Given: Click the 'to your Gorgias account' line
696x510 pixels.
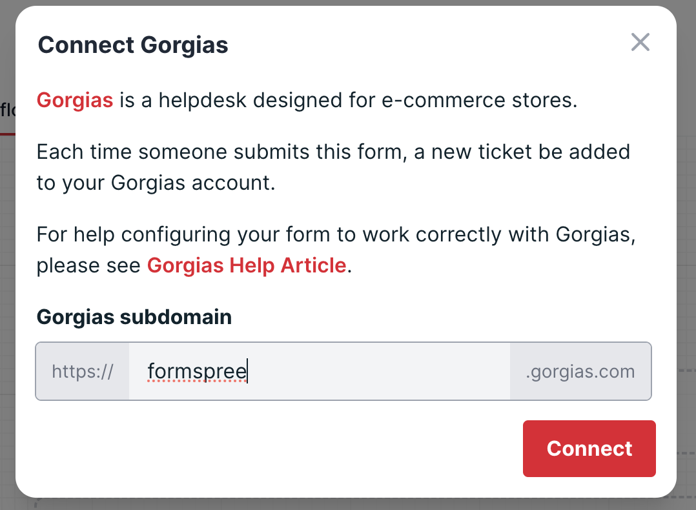Looking at the screenshot, I should click(x=156, y=183).
